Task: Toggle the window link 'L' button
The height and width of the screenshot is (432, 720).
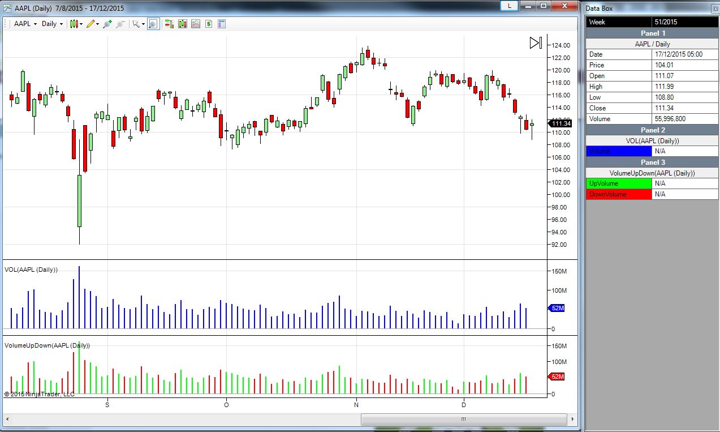Action: (x=510, y=6)
